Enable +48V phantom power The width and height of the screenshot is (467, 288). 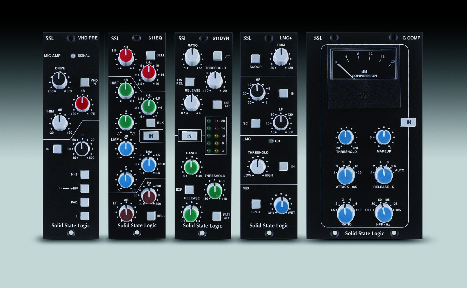coord(85,188)
